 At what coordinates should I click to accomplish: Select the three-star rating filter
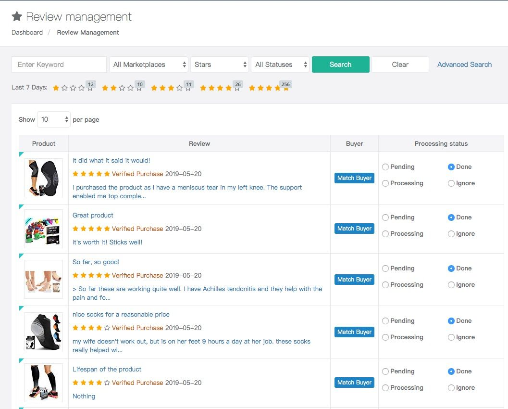171,88
